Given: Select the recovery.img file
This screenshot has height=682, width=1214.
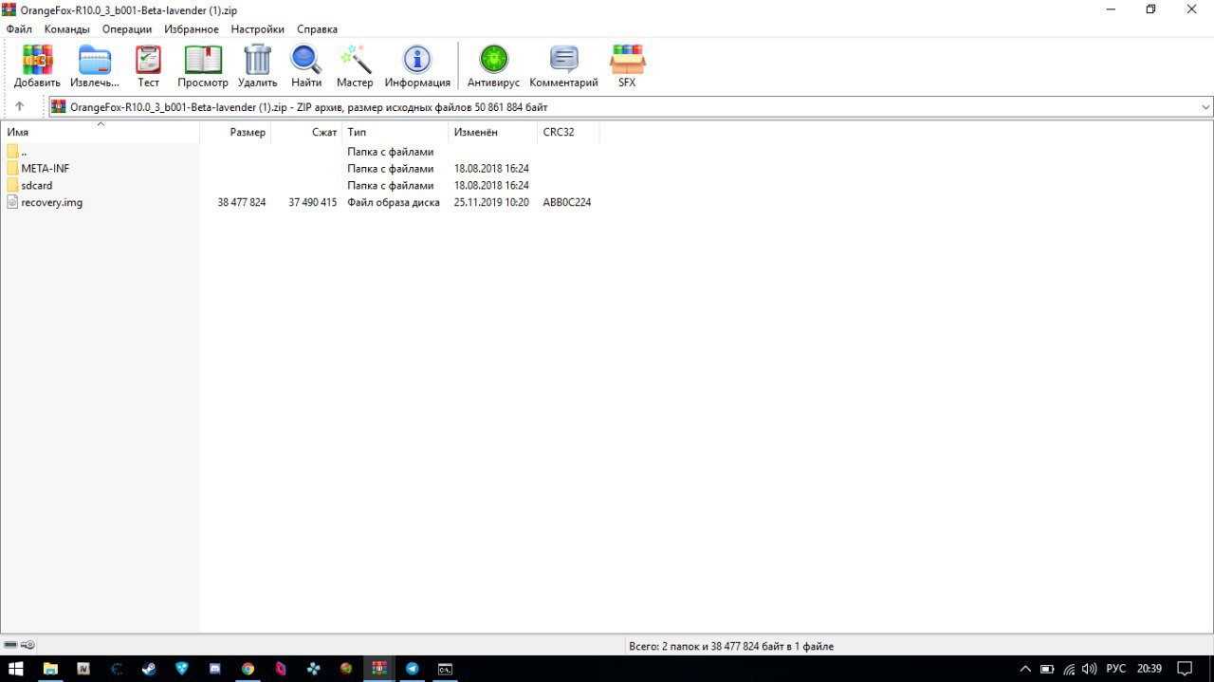Looking at the screenshot, I should 45,203.
